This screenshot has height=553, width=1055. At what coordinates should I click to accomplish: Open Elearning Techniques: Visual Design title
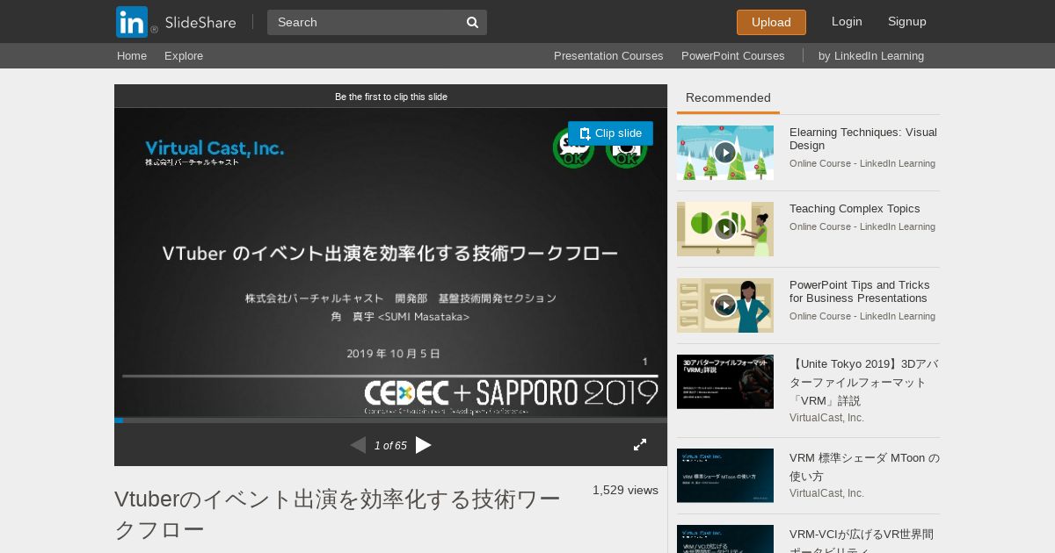point(863,139)
